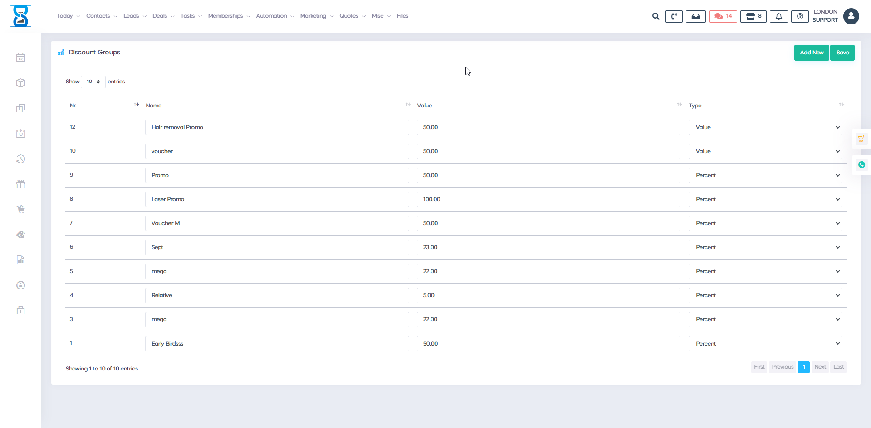Open the Memberships menu
The image size is (871, 428).
point(229,16)
